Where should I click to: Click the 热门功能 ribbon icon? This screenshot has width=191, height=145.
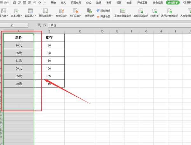pos(75,11)
